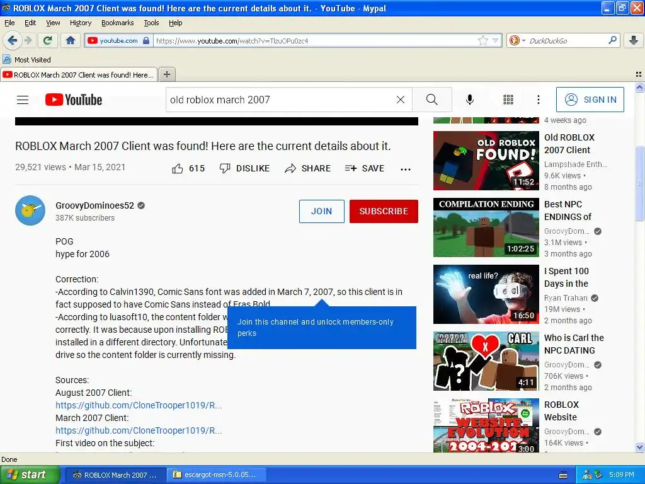
Task: Switch to escargot-msn taskbar item
Action: point(216,475)
